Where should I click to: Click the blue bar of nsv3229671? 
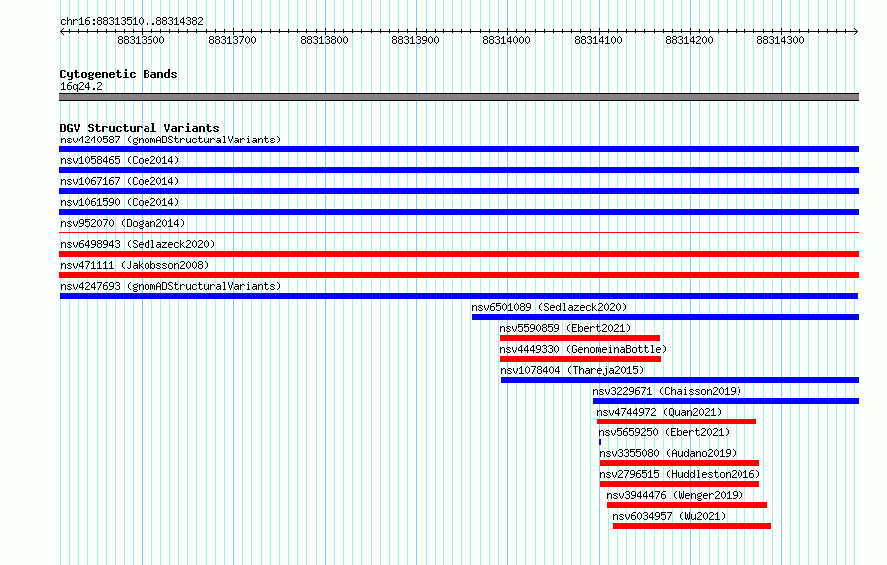coord(726,401)
